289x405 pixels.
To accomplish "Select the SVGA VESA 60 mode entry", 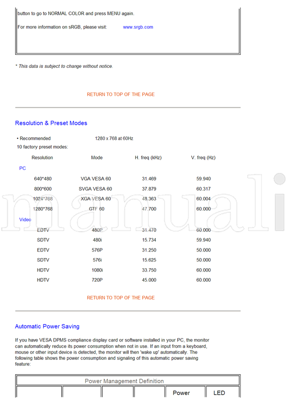I will pyautogui.click(x=95, y=189).
